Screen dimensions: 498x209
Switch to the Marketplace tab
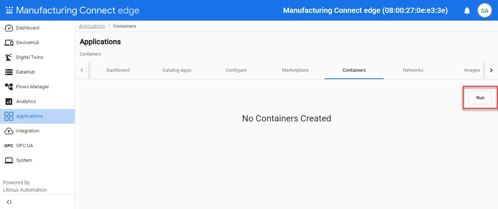click(295, 70)
